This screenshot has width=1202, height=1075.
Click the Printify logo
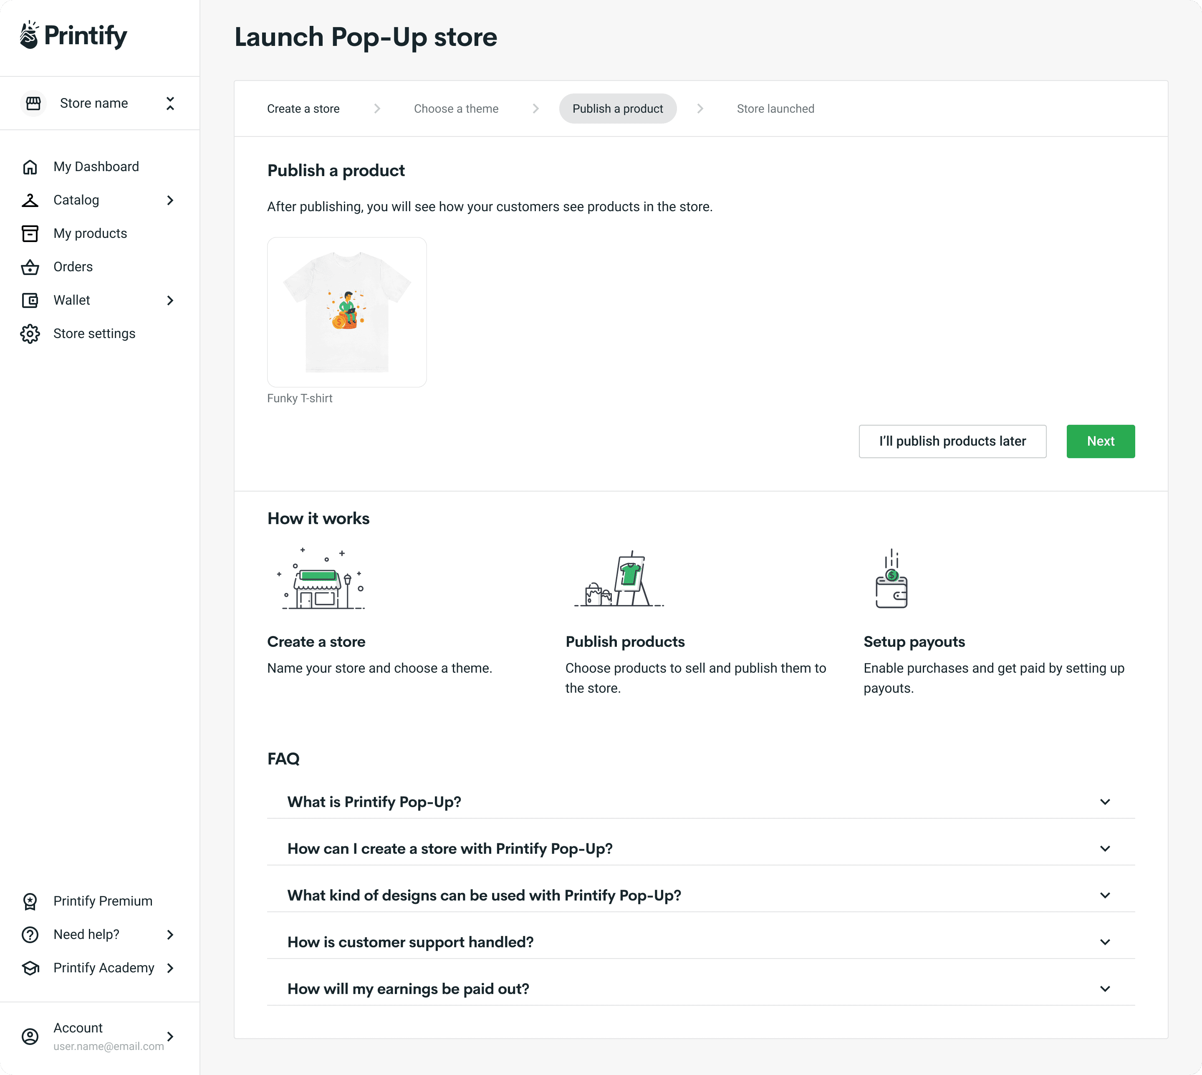(73, 35)
